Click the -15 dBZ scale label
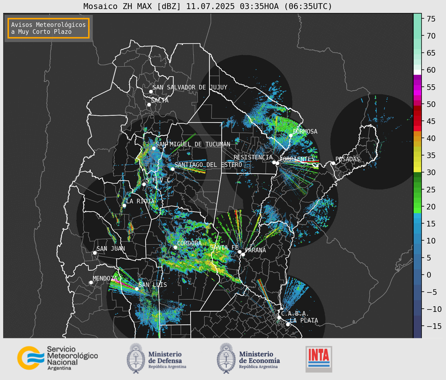Image resolution: width=446 pixels, height=380 pixels. click(x=434, y=326)
